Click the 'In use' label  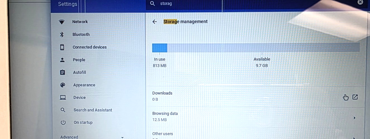click(x=160, y=59)
